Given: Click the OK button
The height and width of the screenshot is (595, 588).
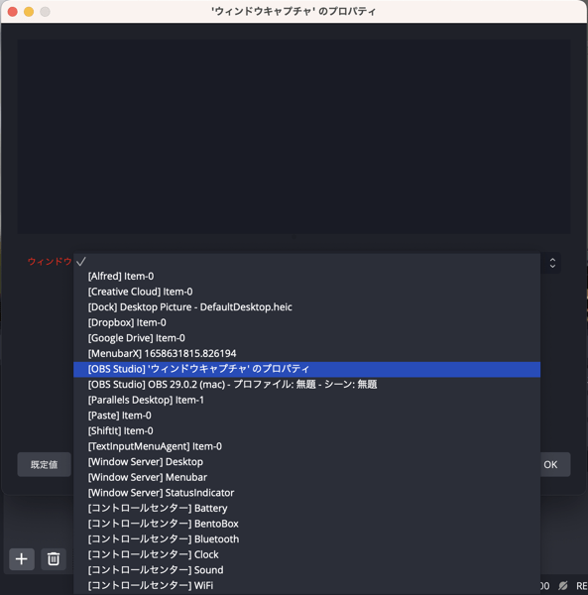Looking at the screenshot, I should tap(555, 464).
